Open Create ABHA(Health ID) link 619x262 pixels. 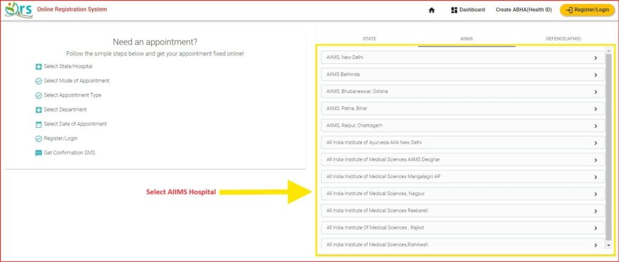(x=524, y=10)
